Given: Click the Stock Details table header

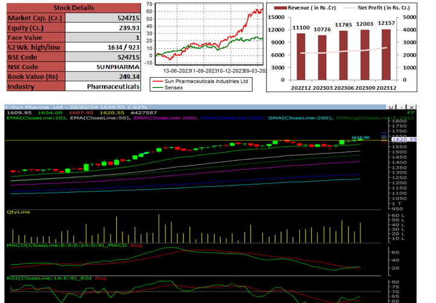Looking at the screenshot, I should coord(74,8).
